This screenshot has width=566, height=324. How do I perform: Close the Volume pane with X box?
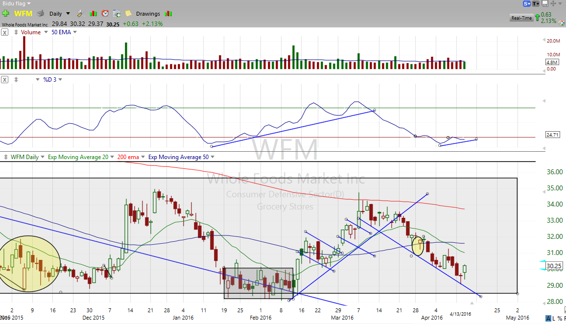click(x=5, y=32)
